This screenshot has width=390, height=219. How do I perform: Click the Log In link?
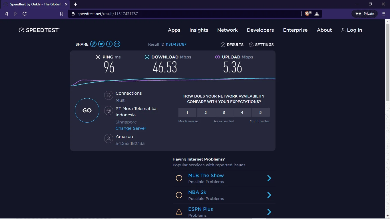[351, 30]
